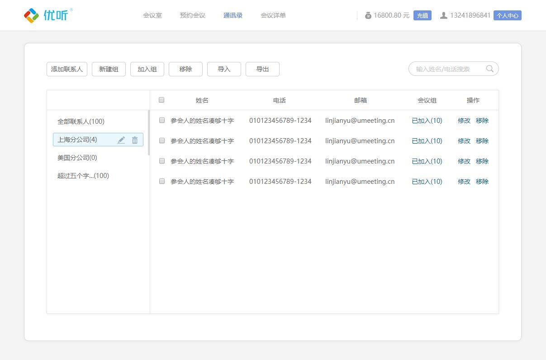Focus the 输入姓名/电话搜索 search field

click(x=448, y=69)
